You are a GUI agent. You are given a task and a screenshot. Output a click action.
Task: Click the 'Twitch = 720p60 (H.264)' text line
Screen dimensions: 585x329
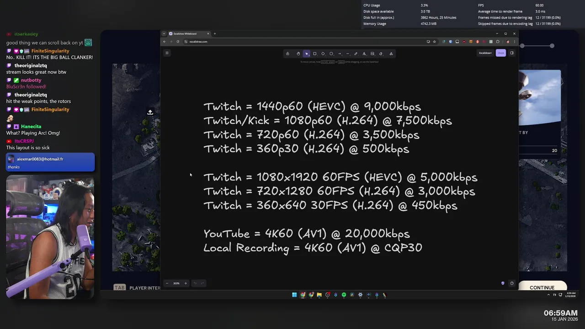point(311,135)
